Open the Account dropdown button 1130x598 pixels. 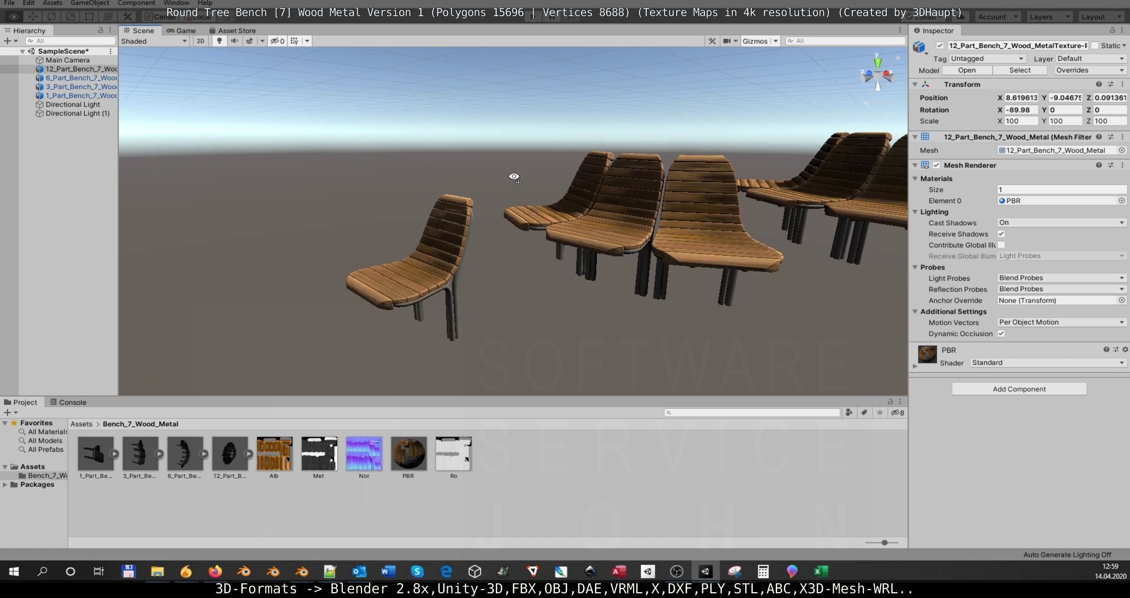click(998, 17)
